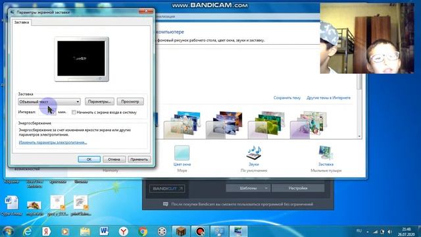Open the fourth desktop document file
Viewport: 421px width, 237px height.
[80, 206]
